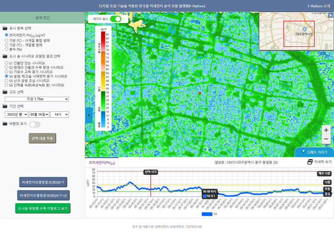
Task: Select 기온 계절별 범례 radio option
Action: (x=7, y=45)
